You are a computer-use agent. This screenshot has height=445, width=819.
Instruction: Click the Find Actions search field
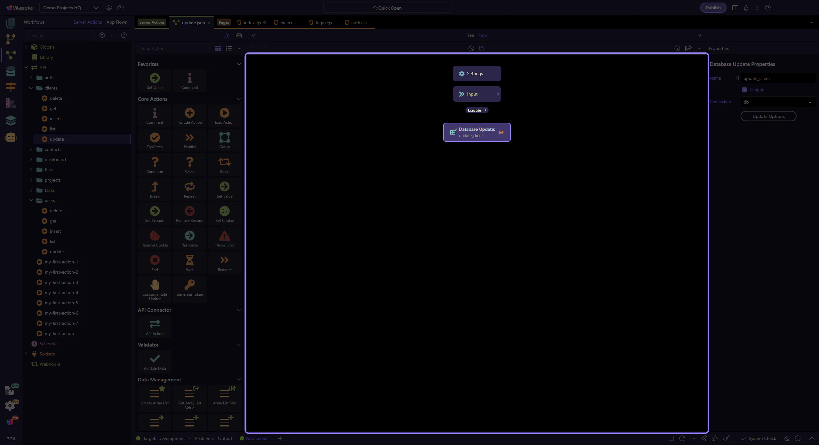(x=173, y=48)
